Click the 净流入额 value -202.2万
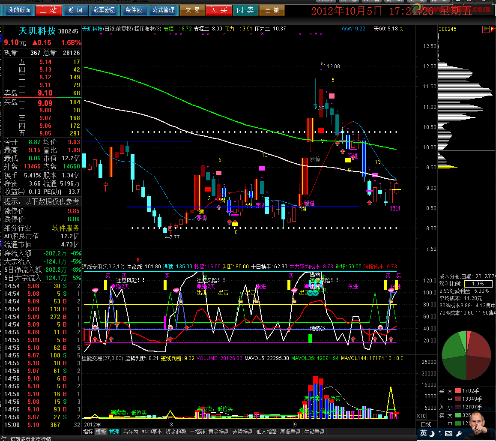496x441 pixels. 55,253
